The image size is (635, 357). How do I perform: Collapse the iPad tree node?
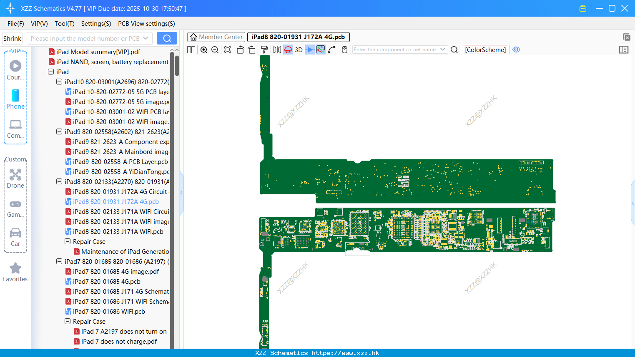(x=51, y=72)
